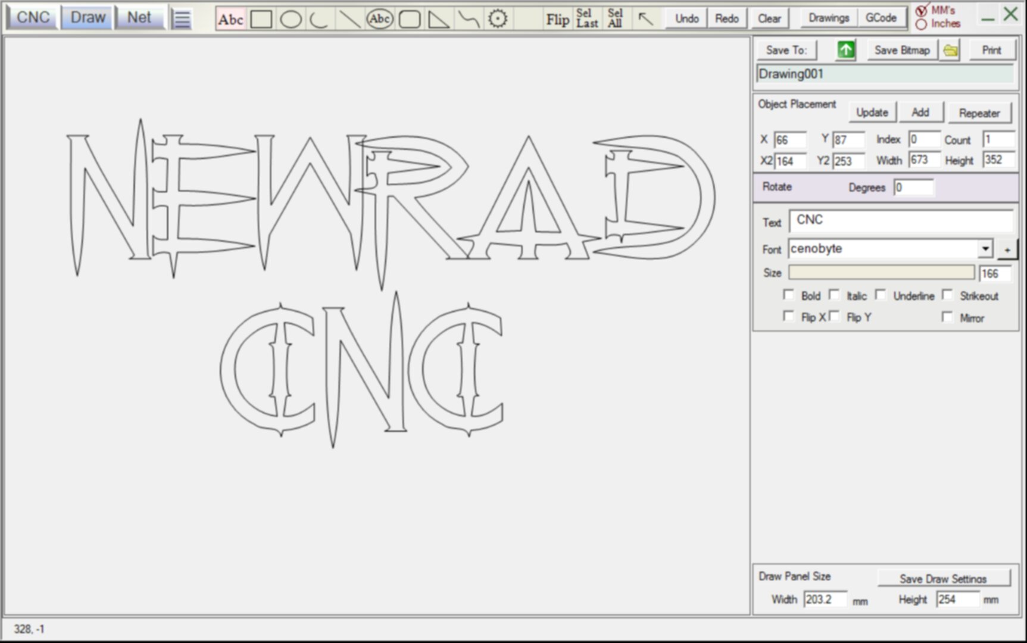Switch to the CNC tab
The width and height of the screenshot is (1027, 643).
[33, 18]
